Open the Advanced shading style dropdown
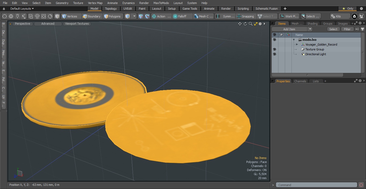 [48, 24]
